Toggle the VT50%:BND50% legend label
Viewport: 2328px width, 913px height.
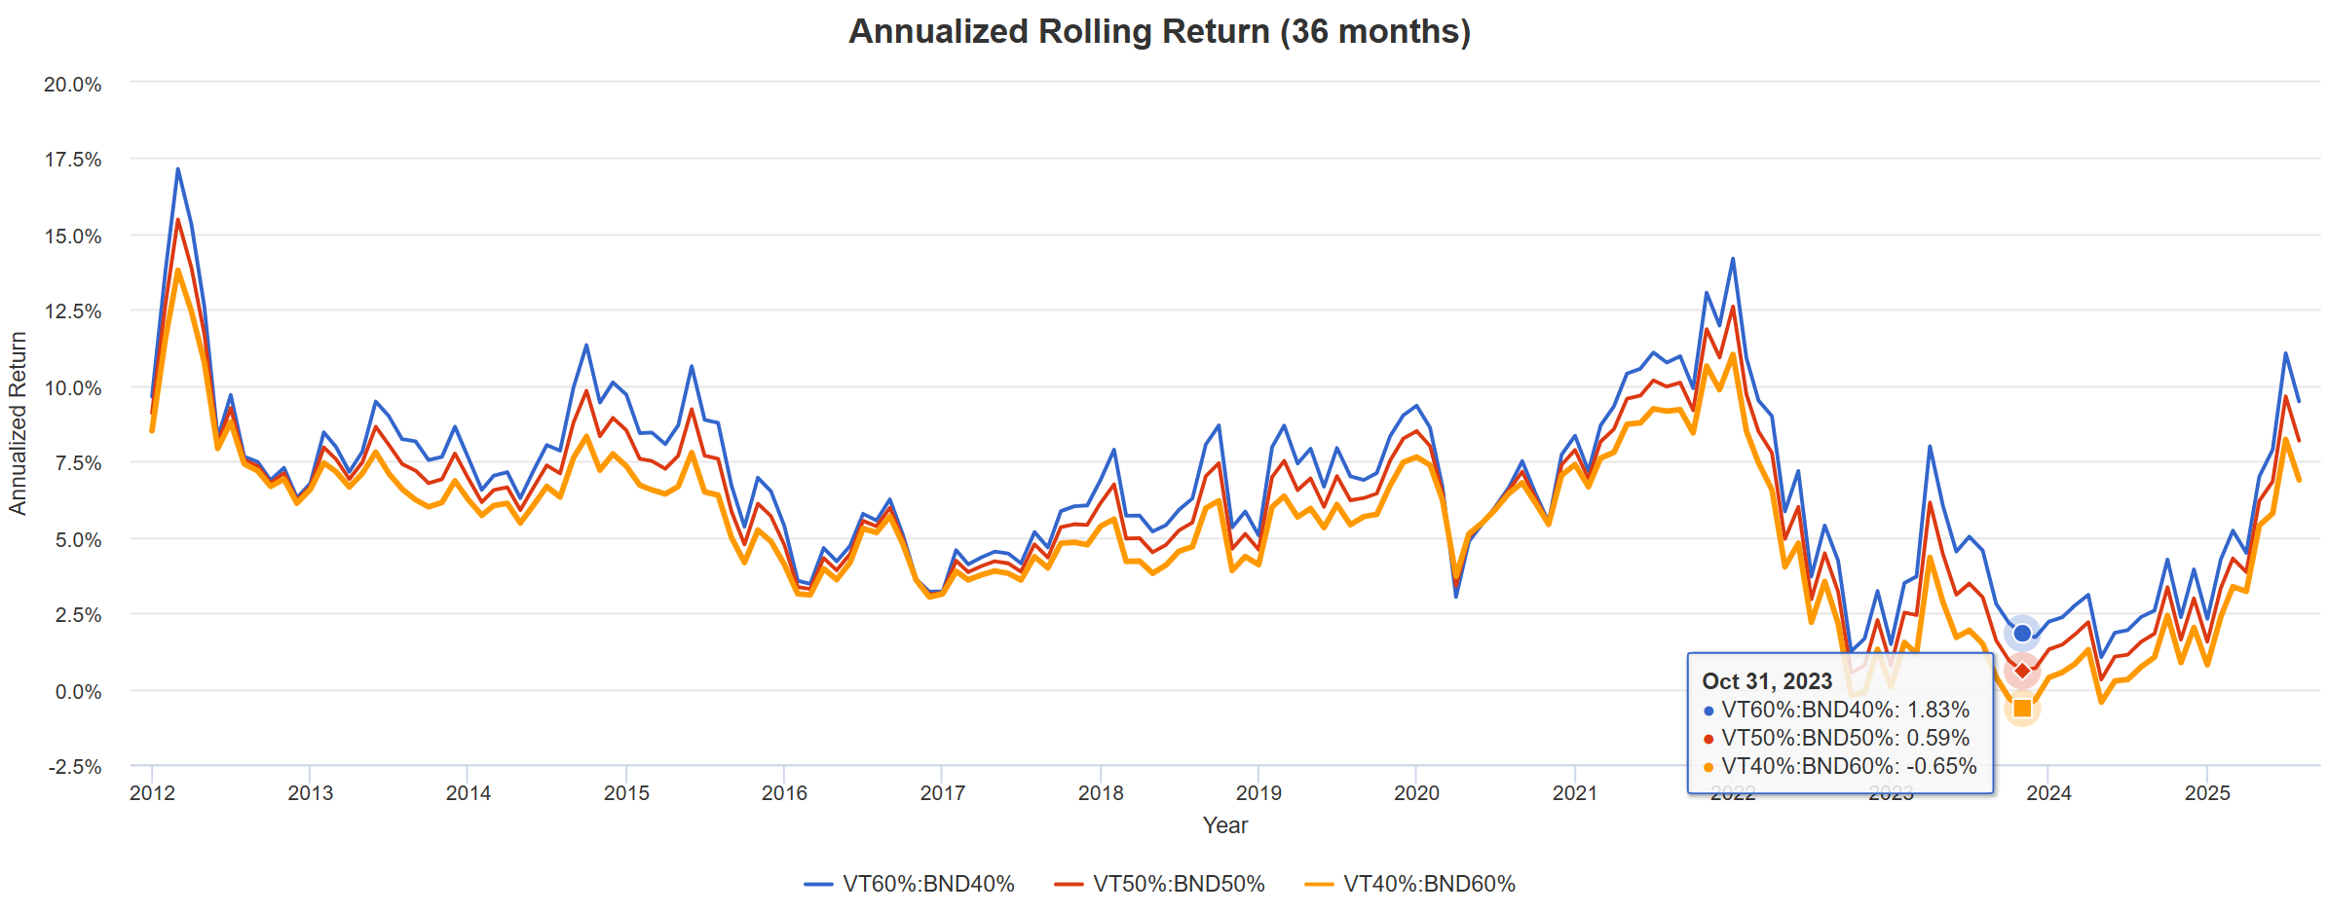point(1179,884)
